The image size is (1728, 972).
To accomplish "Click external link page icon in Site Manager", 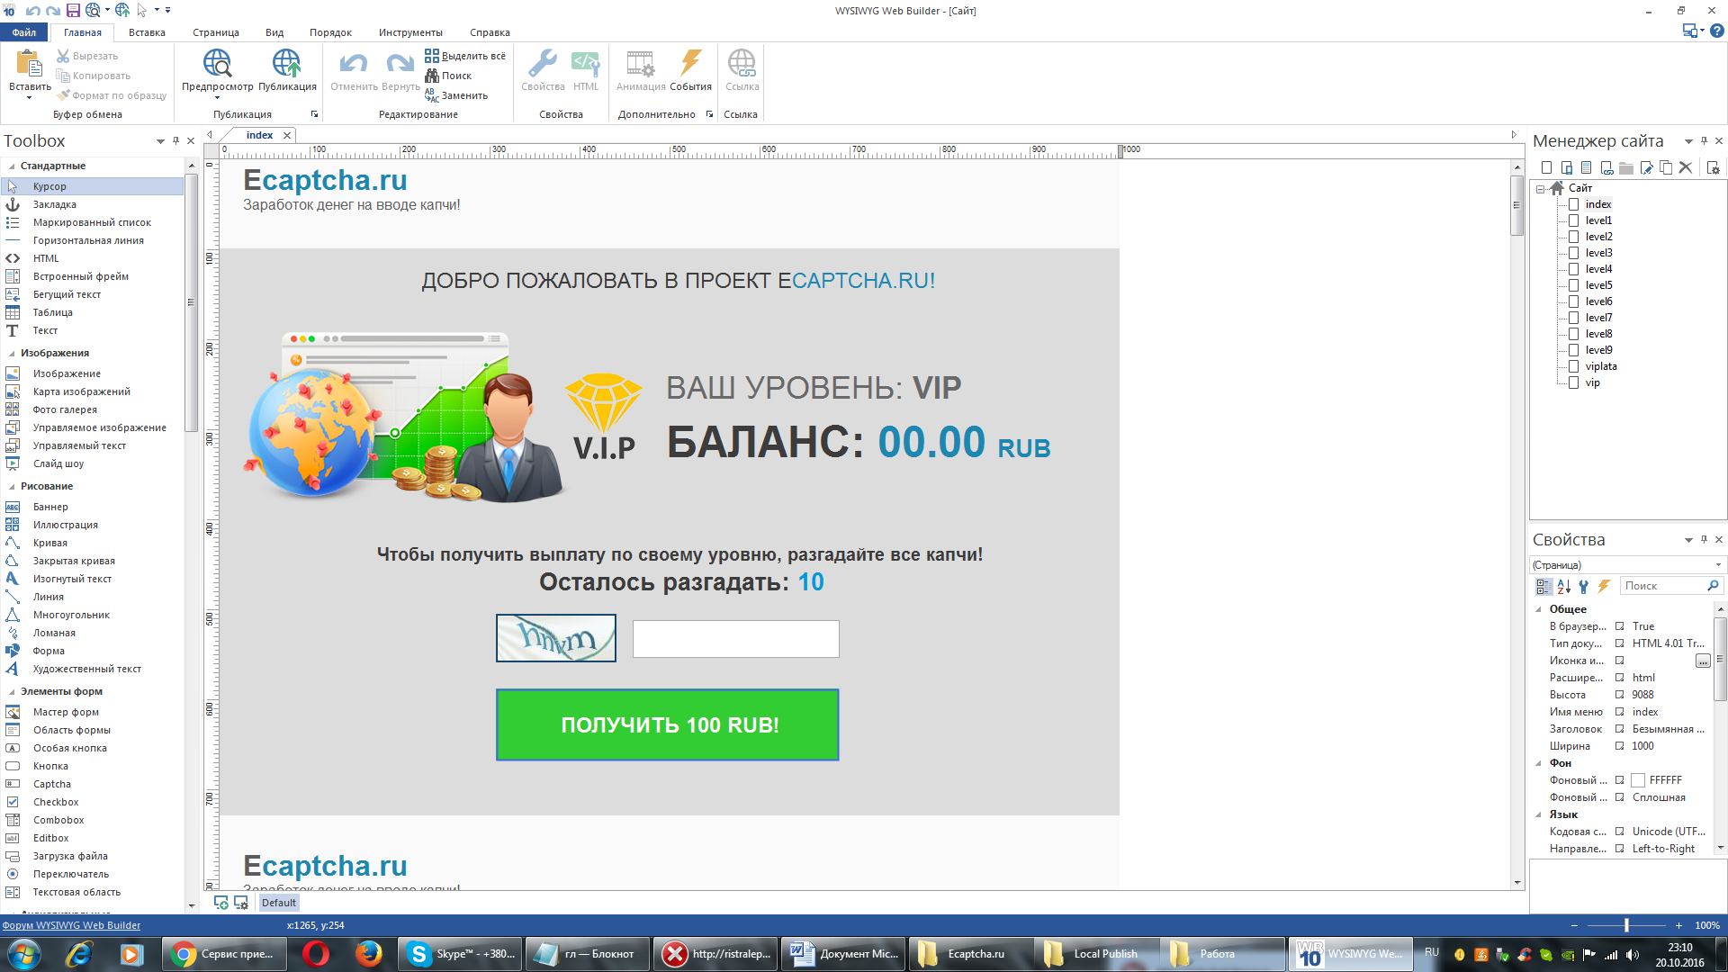I will click(x=1606, y=167).
